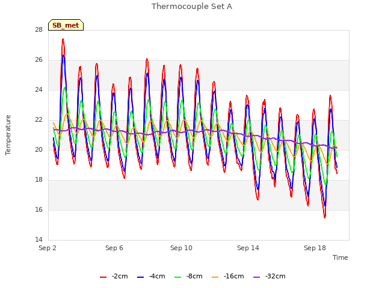The height and width of the screenshot is (288, 385).
Task: Click the 26 y-axis tick label
Action: [x=38, y=60]
